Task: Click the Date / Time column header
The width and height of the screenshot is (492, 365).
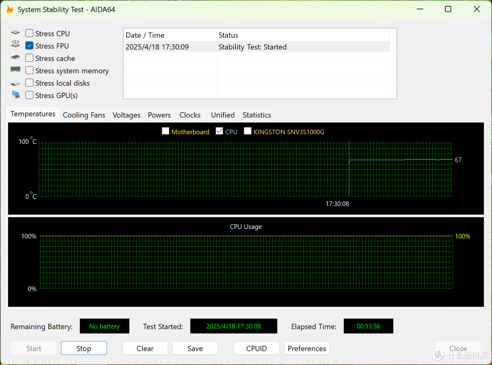Action: pyautogui.click(x=170, y=35)
